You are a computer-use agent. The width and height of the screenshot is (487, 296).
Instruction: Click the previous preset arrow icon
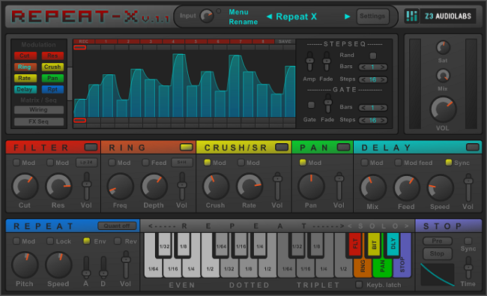point(269,16)
